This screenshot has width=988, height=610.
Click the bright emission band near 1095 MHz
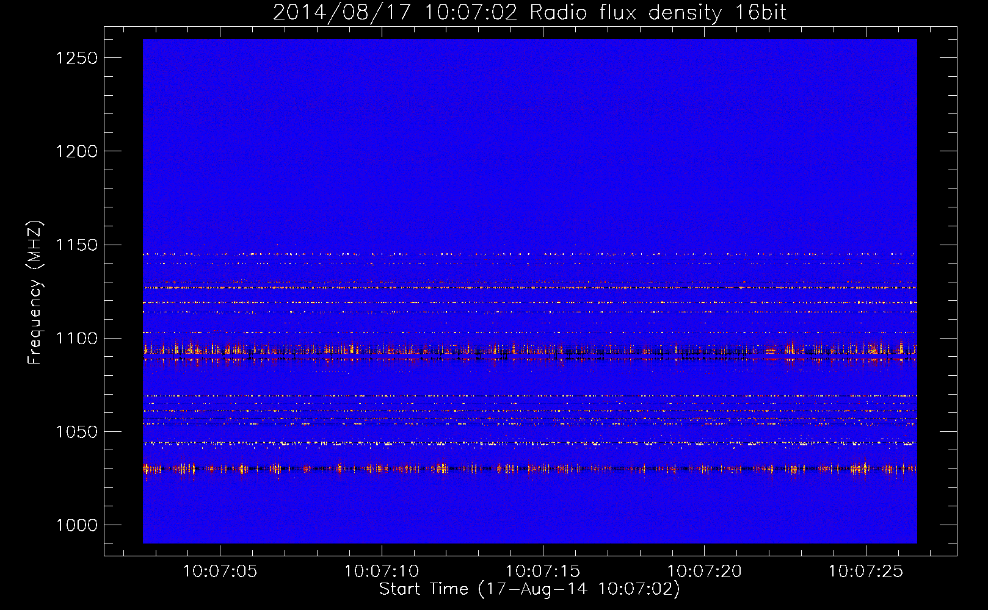pyautogui.click(x=530, y=350)
